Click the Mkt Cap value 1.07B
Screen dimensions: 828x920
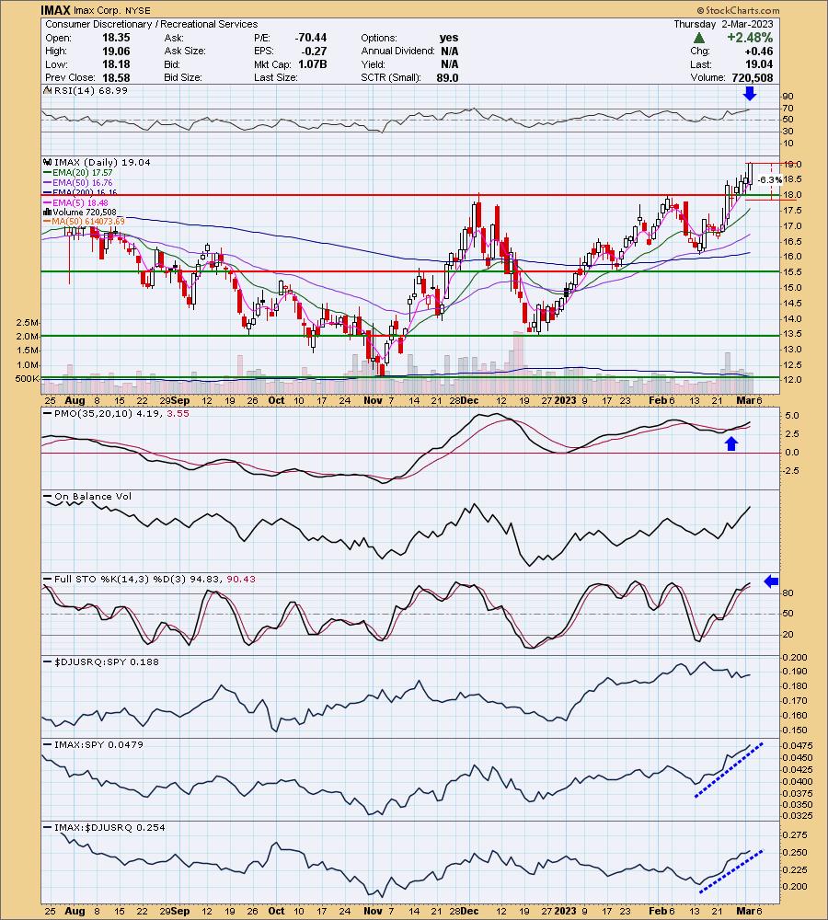point(313,64)
